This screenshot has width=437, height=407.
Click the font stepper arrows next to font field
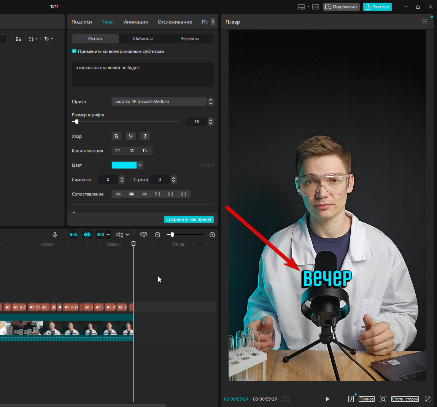pyautogui.click(x=211, y=102)
